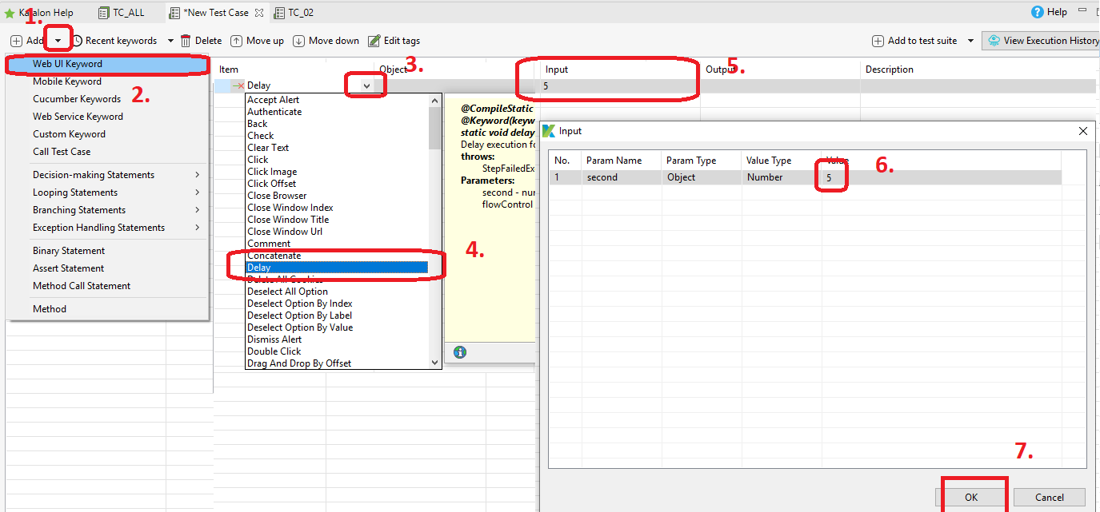The height and width of the screenshot is (512, 1100).
Task: Expand Looping Statements submenu
Action: (x=197, y=192)
